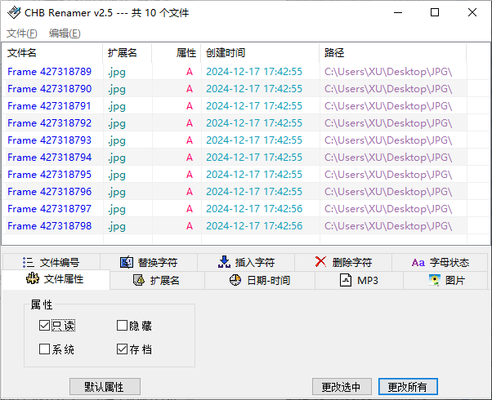Switch to the 替换字符 tab

click(149, 262)
